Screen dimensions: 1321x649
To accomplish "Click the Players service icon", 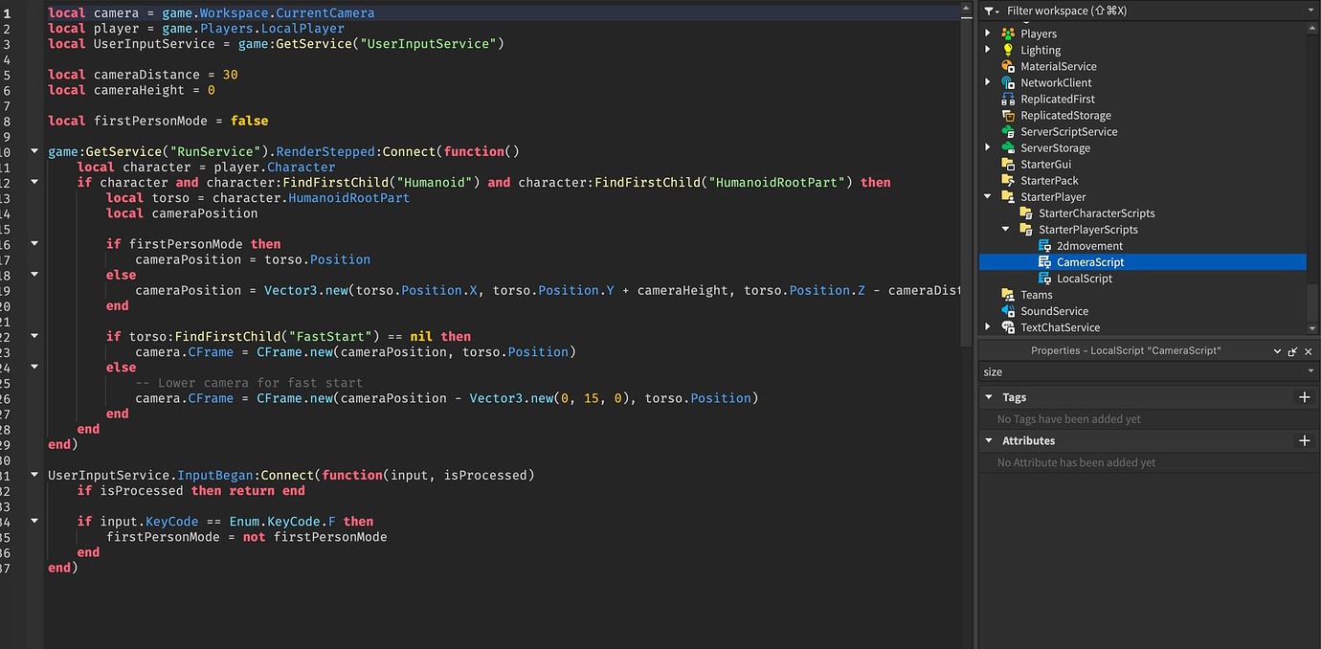I will tap(1008, 34).
